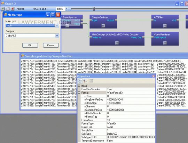This screenshot has width=188, height=143.
Task: Click the Video Renderer node title
Action: pyautogui.click(x=162, y=34)
